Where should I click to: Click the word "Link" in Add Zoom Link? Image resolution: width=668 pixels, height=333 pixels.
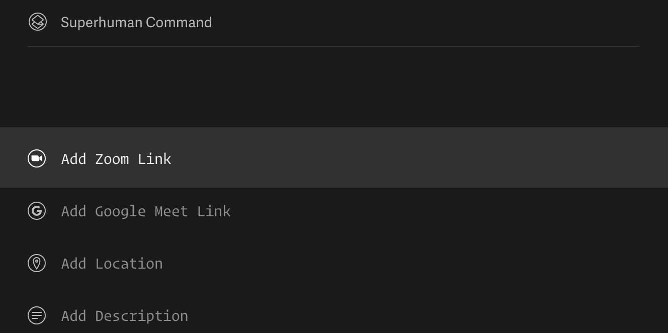click(x=154, y=159)
